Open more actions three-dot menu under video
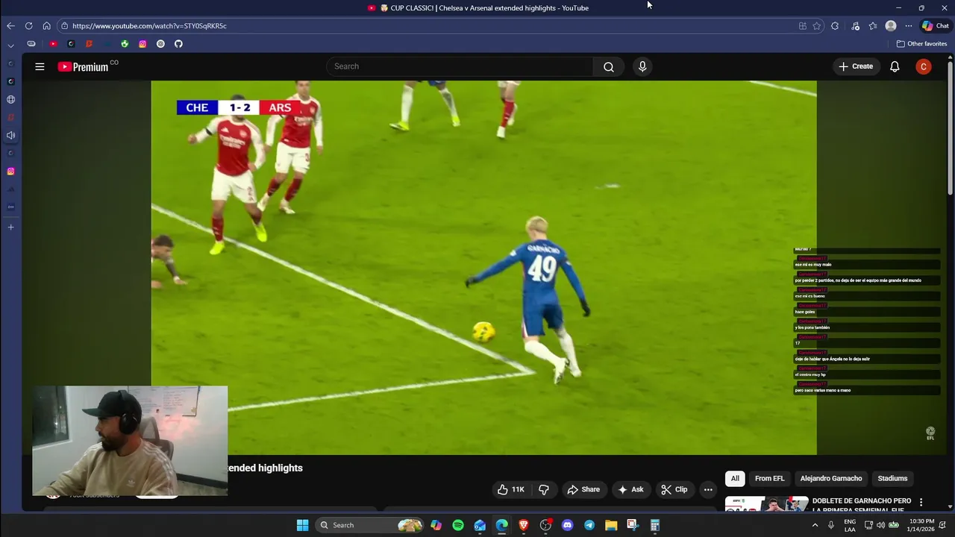 708,489
